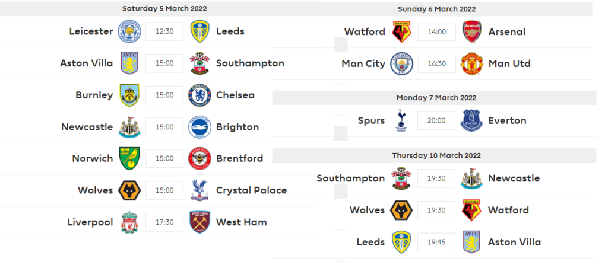Open the Burnley team name link
The width and height of the screenshot is (608, 268).
[x=94, y=95]
